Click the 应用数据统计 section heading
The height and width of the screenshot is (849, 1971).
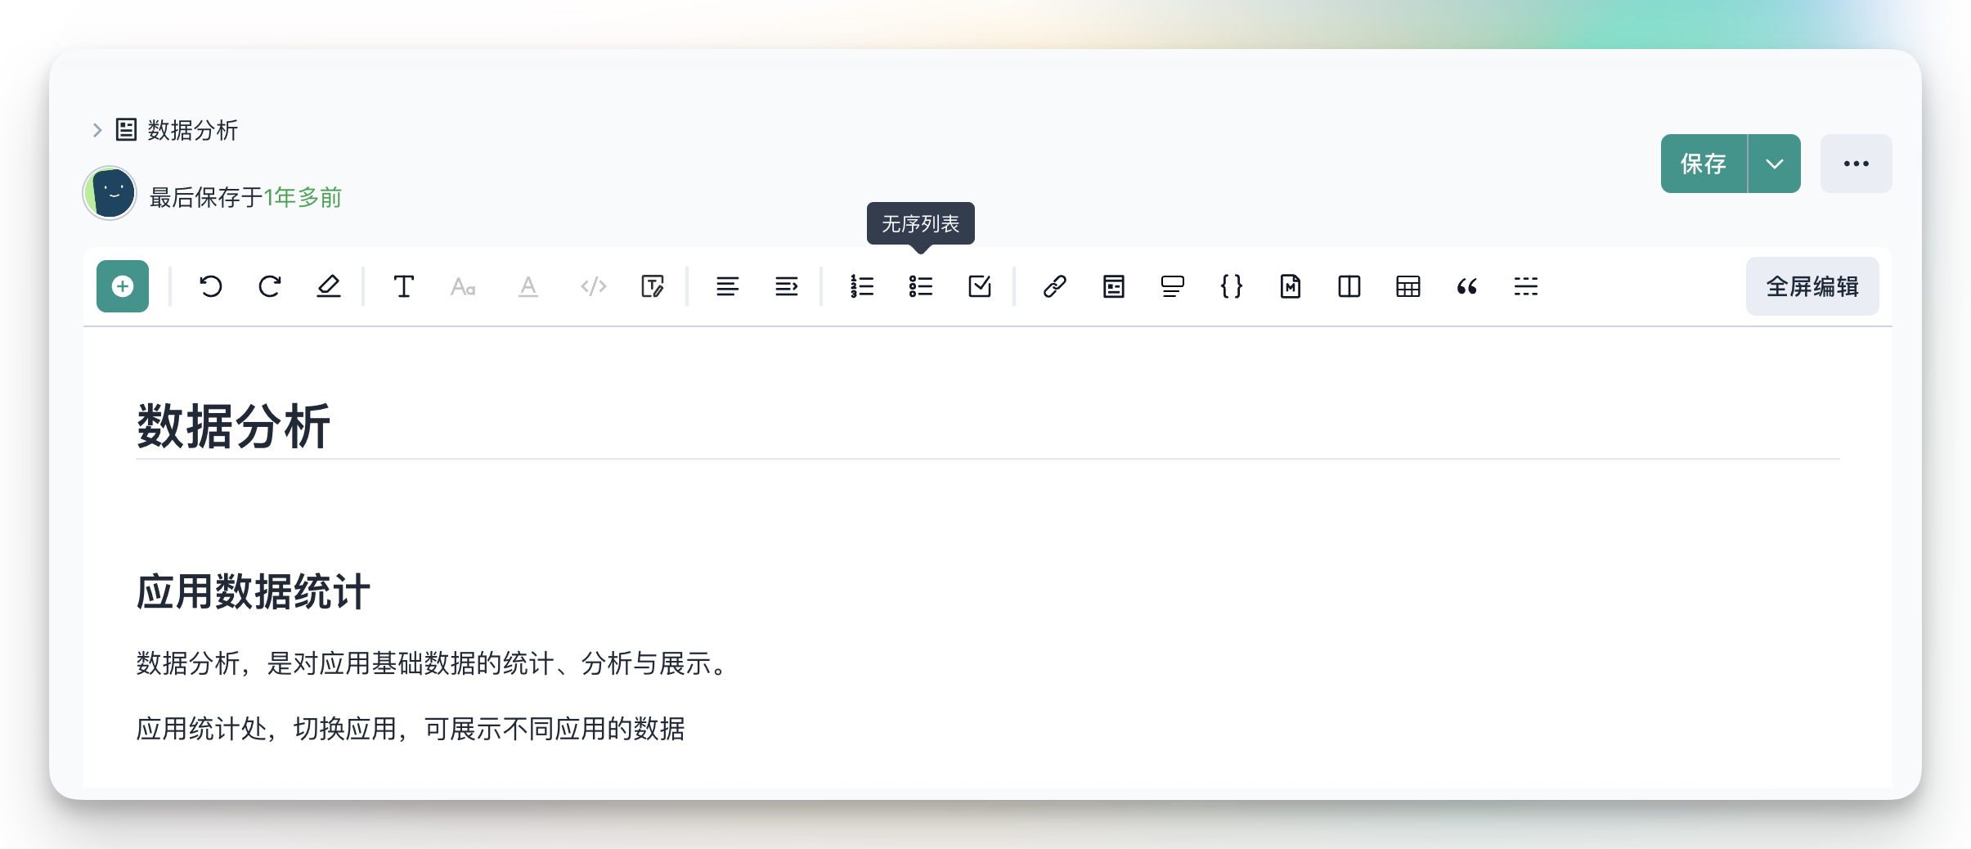(x=254, y=591)
